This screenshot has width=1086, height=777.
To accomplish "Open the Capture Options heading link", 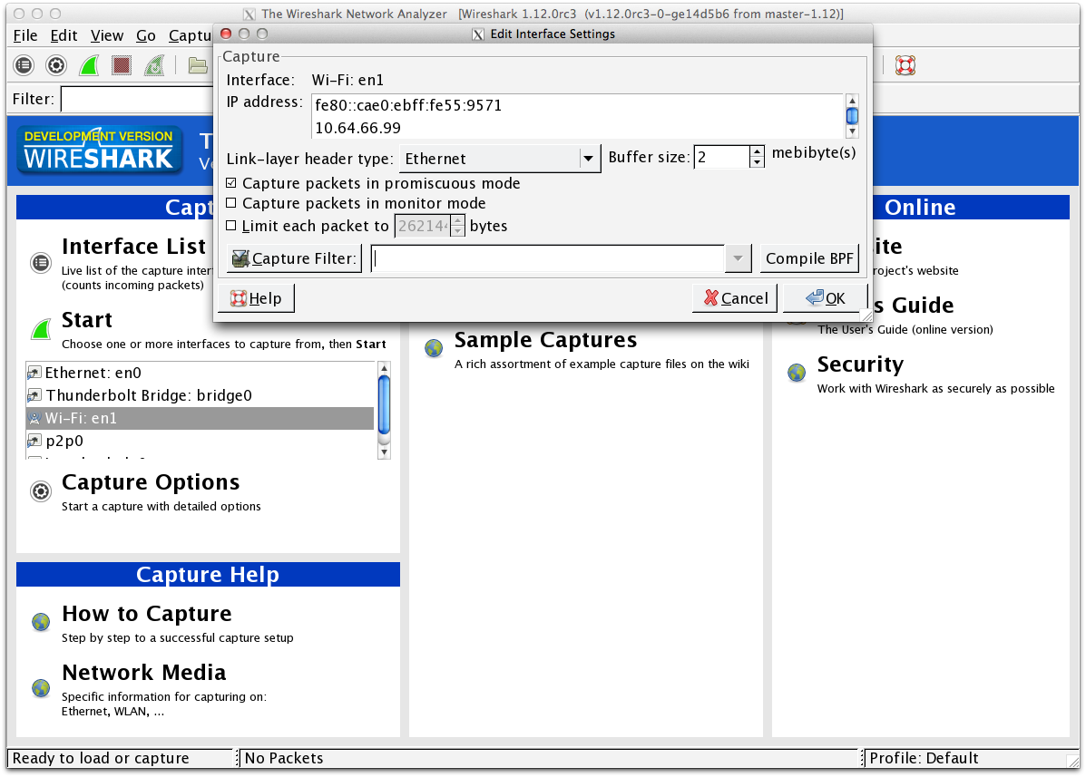I will pos(151,482).
